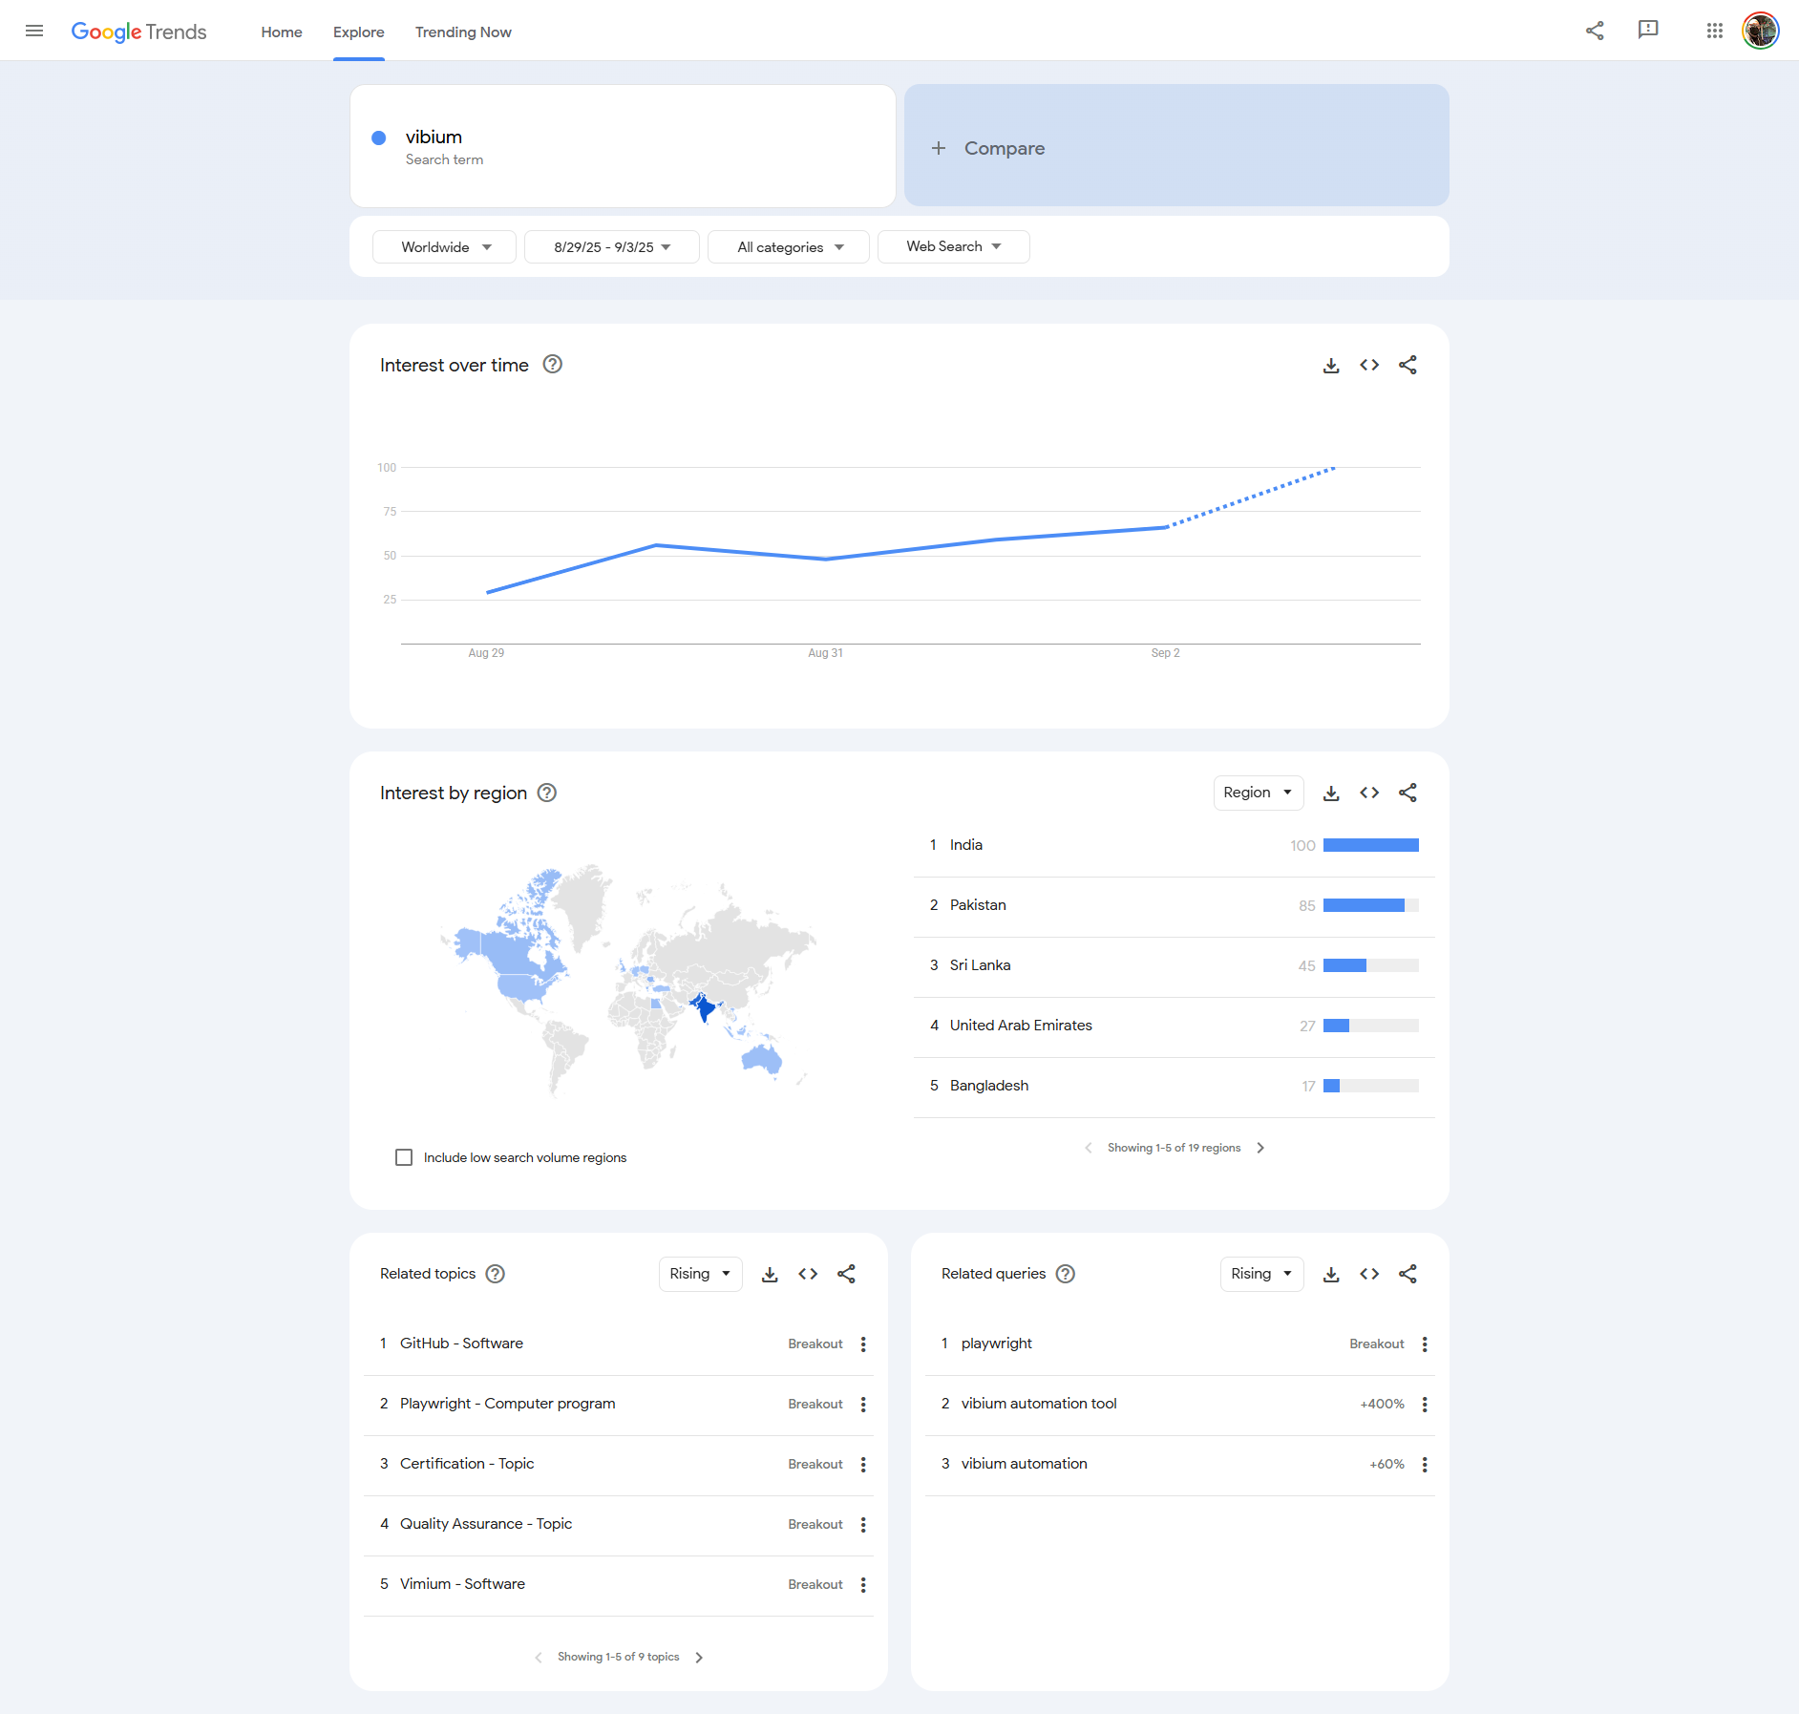Go to next page of related topics
1799x1714 pixels.
tap(699, 1658)
